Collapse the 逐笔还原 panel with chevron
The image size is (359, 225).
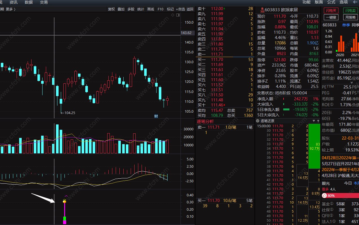tap(257, 121)
